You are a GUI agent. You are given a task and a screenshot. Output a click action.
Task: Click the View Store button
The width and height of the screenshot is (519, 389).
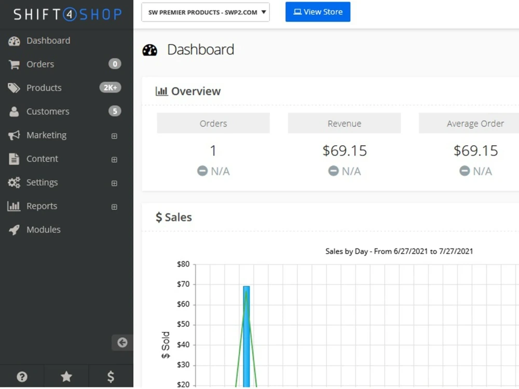click(318, 12)
